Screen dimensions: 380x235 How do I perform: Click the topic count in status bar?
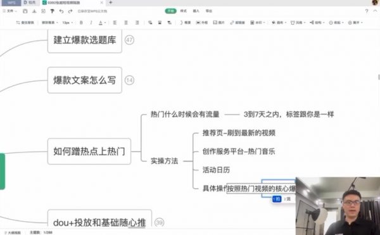[41, 232]
